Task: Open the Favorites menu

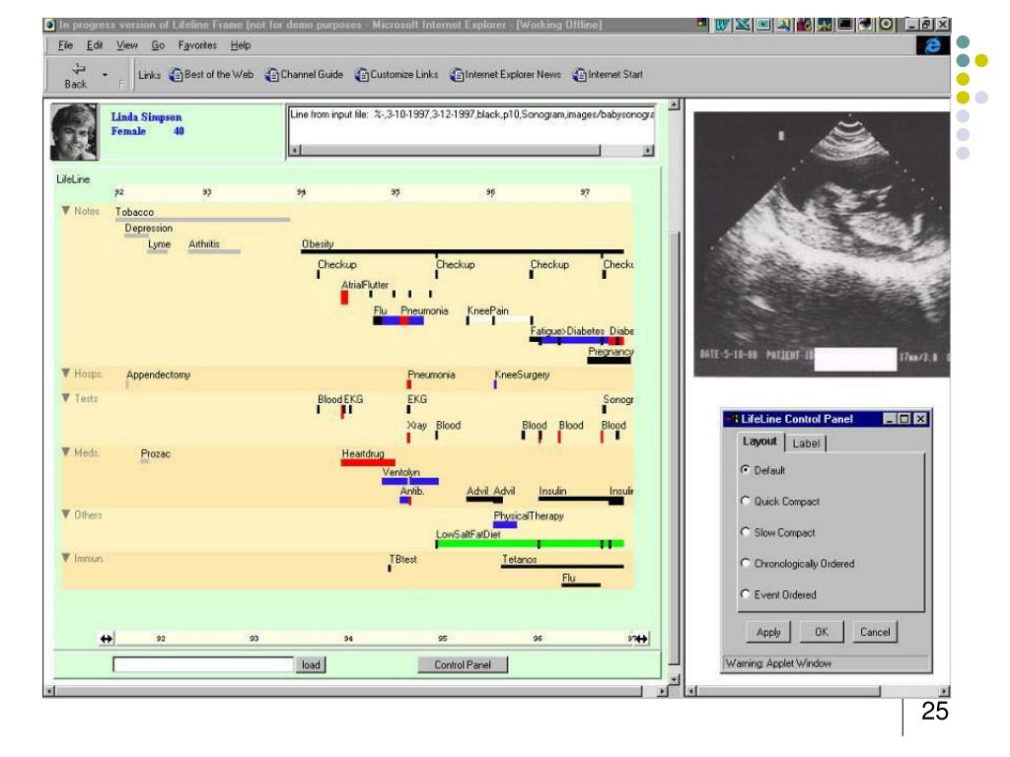Action: [197, 45]
